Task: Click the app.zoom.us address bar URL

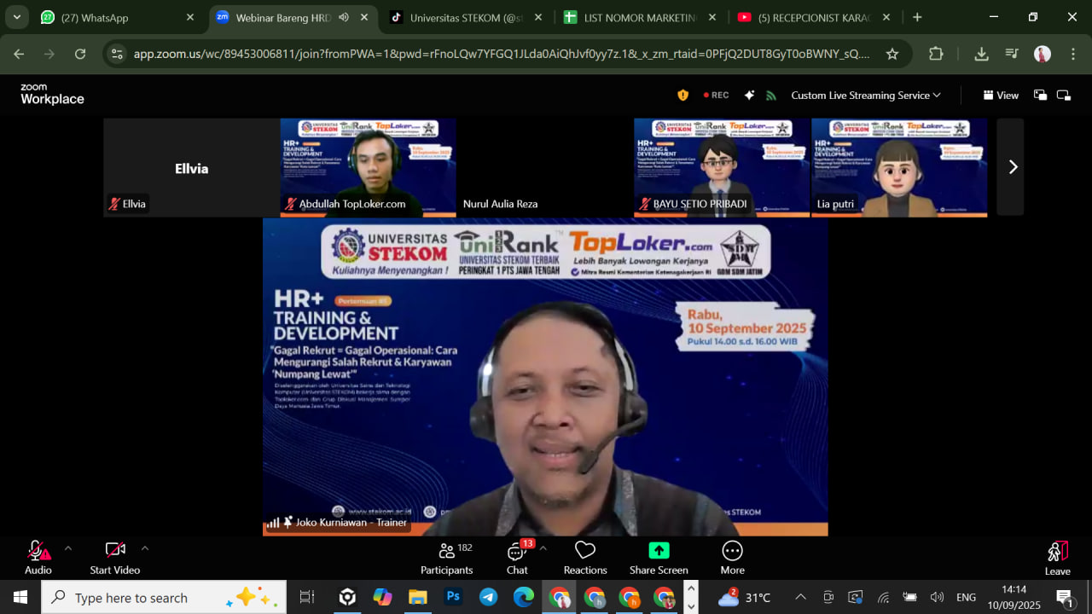Action: (502, 54)
